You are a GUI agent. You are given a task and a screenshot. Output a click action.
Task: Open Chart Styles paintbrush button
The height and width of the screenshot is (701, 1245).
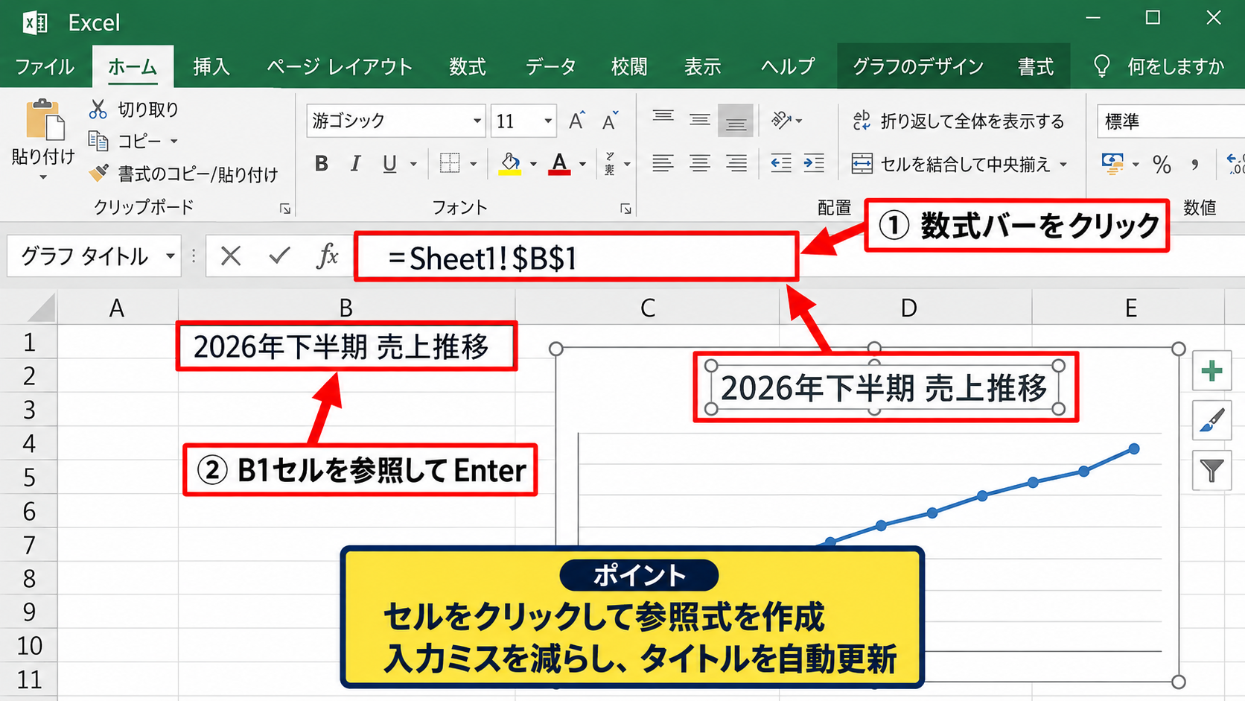pos(1212,420)
